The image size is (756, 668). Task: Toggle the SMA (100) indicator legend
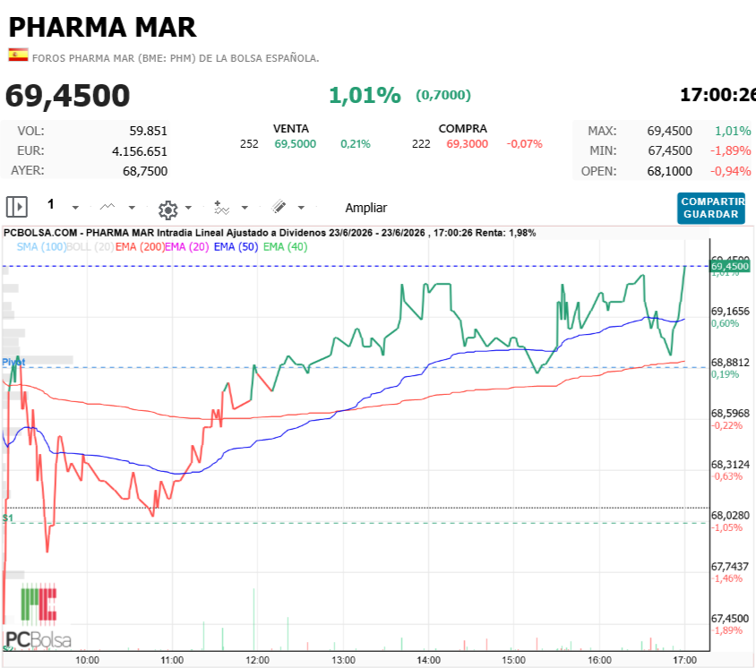click(x=41, y=247)
